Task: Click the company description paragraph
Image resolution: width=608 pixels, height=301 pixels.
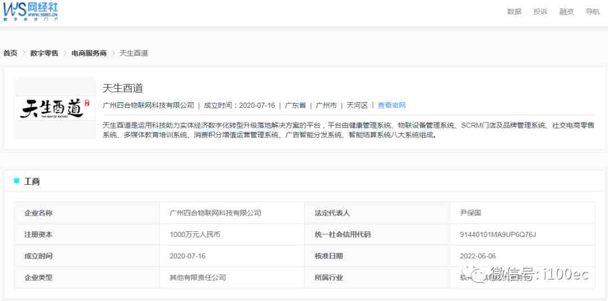Action: (x=348, y=130)
